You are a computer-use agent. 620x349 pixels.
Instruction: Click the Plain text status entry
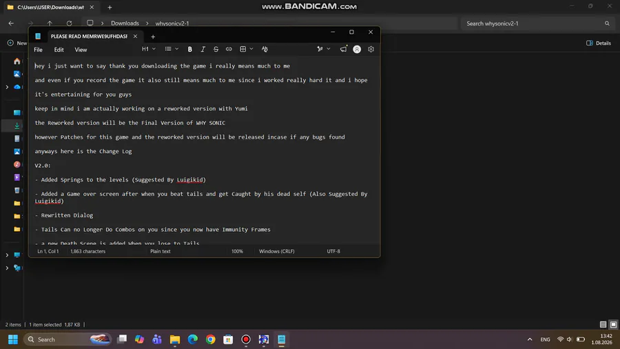coord(160,251)
